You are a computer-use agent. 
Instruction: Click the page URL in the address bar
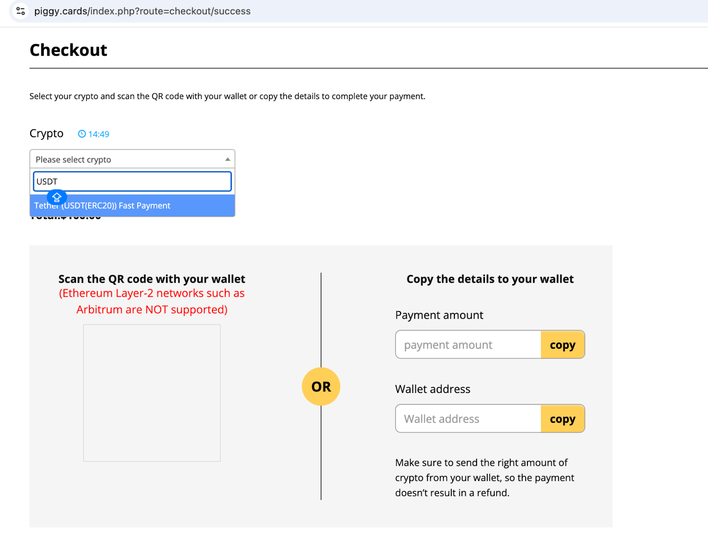coord(142,11)
